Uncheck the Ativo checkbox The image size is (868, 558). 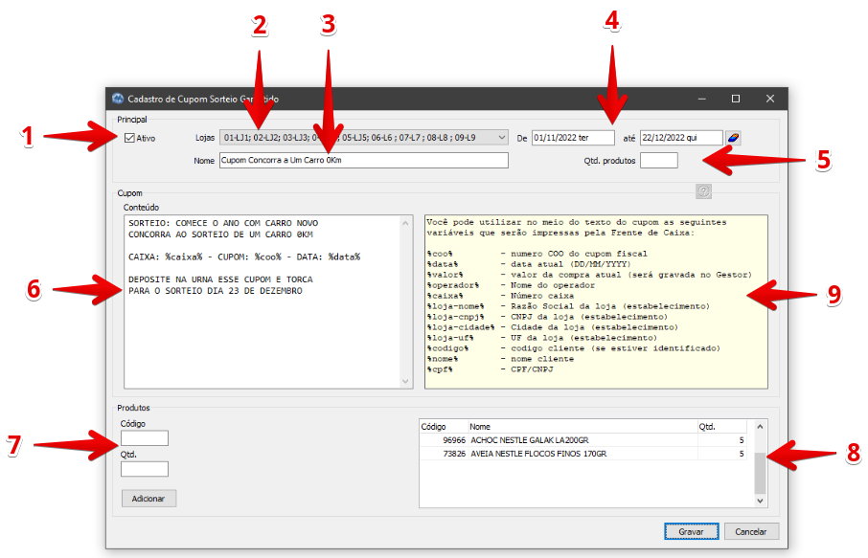click(x=129, y=138)
